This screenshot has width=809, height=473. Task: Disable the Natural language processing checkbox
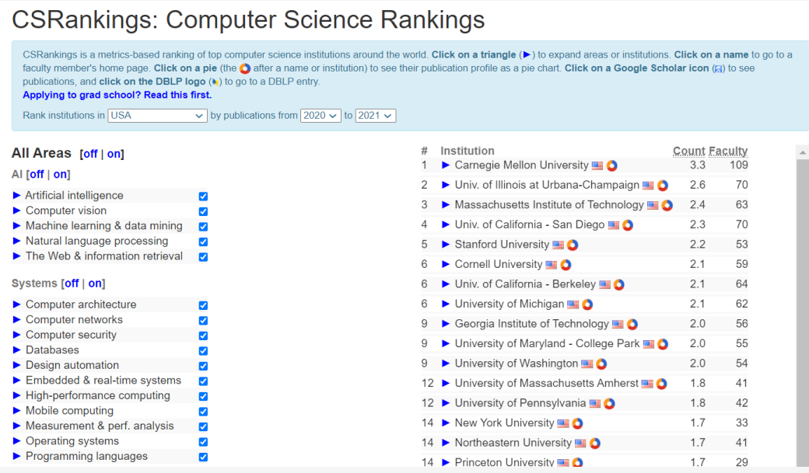coord(203,242)
